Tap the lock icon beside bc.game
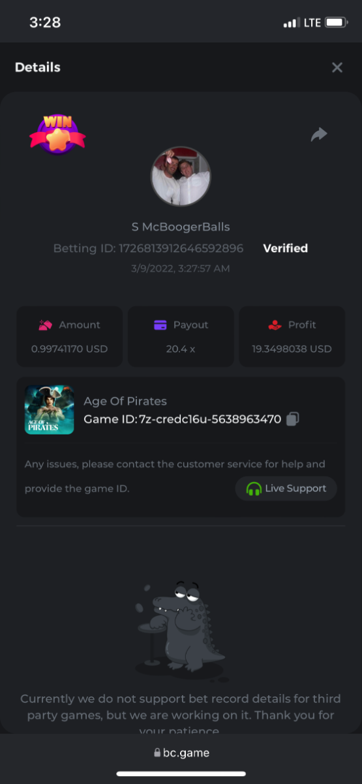The image size is (362, 784). 157,753
